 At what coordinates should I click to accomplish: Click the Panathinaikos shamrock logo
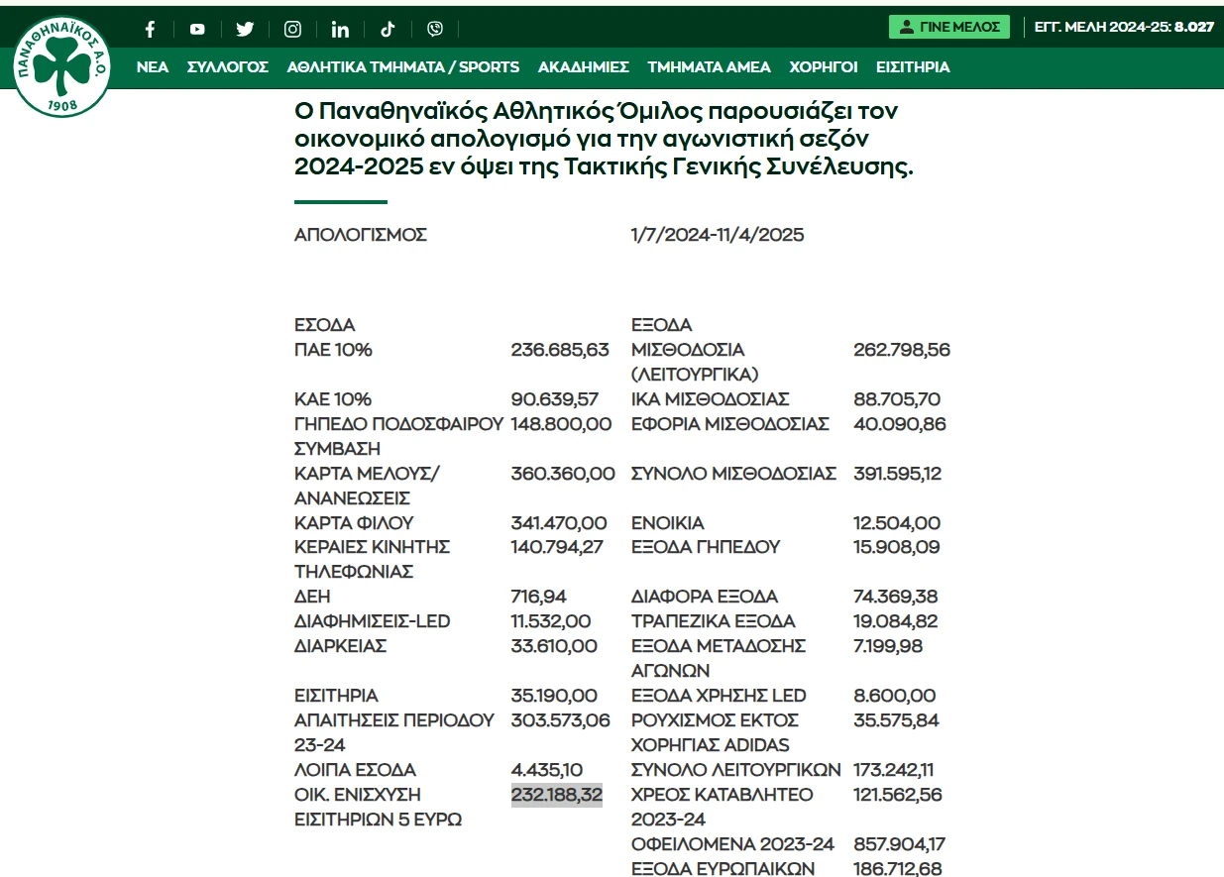62,67
